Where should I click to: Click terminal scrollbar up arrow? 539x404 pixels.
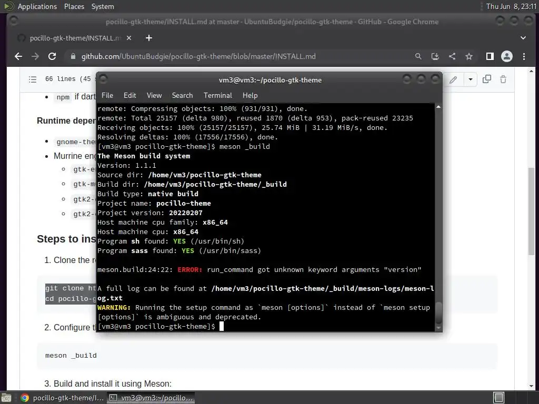point(438,107)
